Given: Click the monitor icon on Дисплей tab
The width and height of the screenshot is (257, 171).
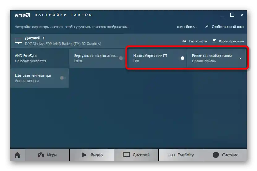Looking at the screenshot, I should [x=126, y=155].
